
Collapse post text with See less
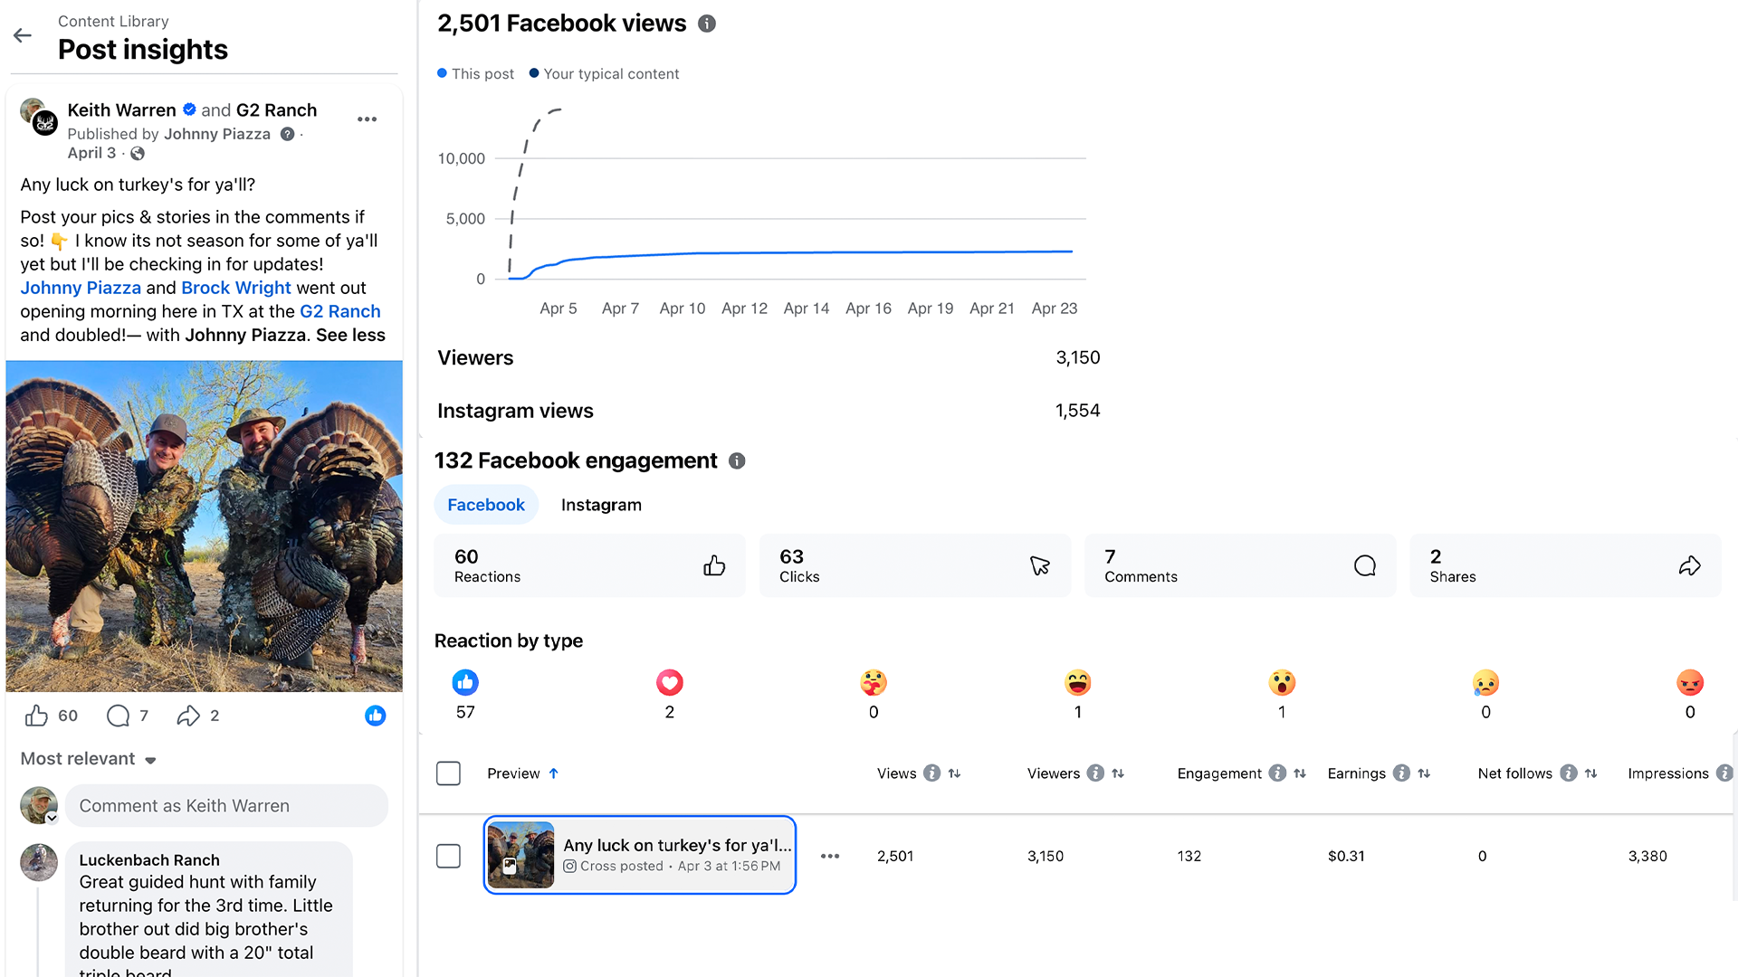[350, 335]
